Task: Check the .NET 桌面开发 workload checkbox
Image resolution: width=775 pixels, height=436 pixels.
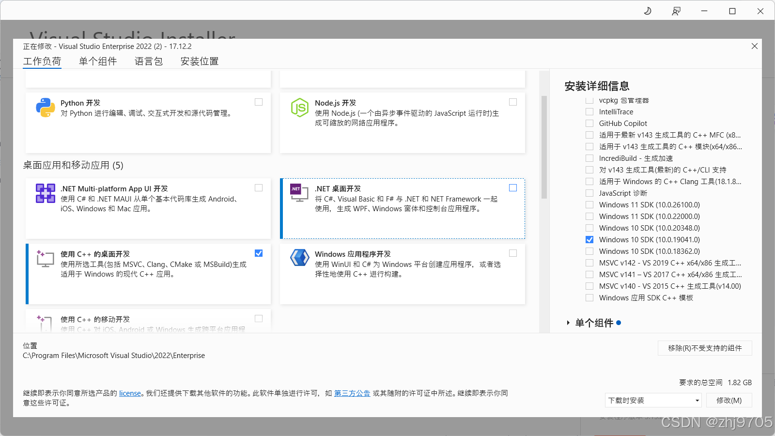Action: click(x=513, y=188)
